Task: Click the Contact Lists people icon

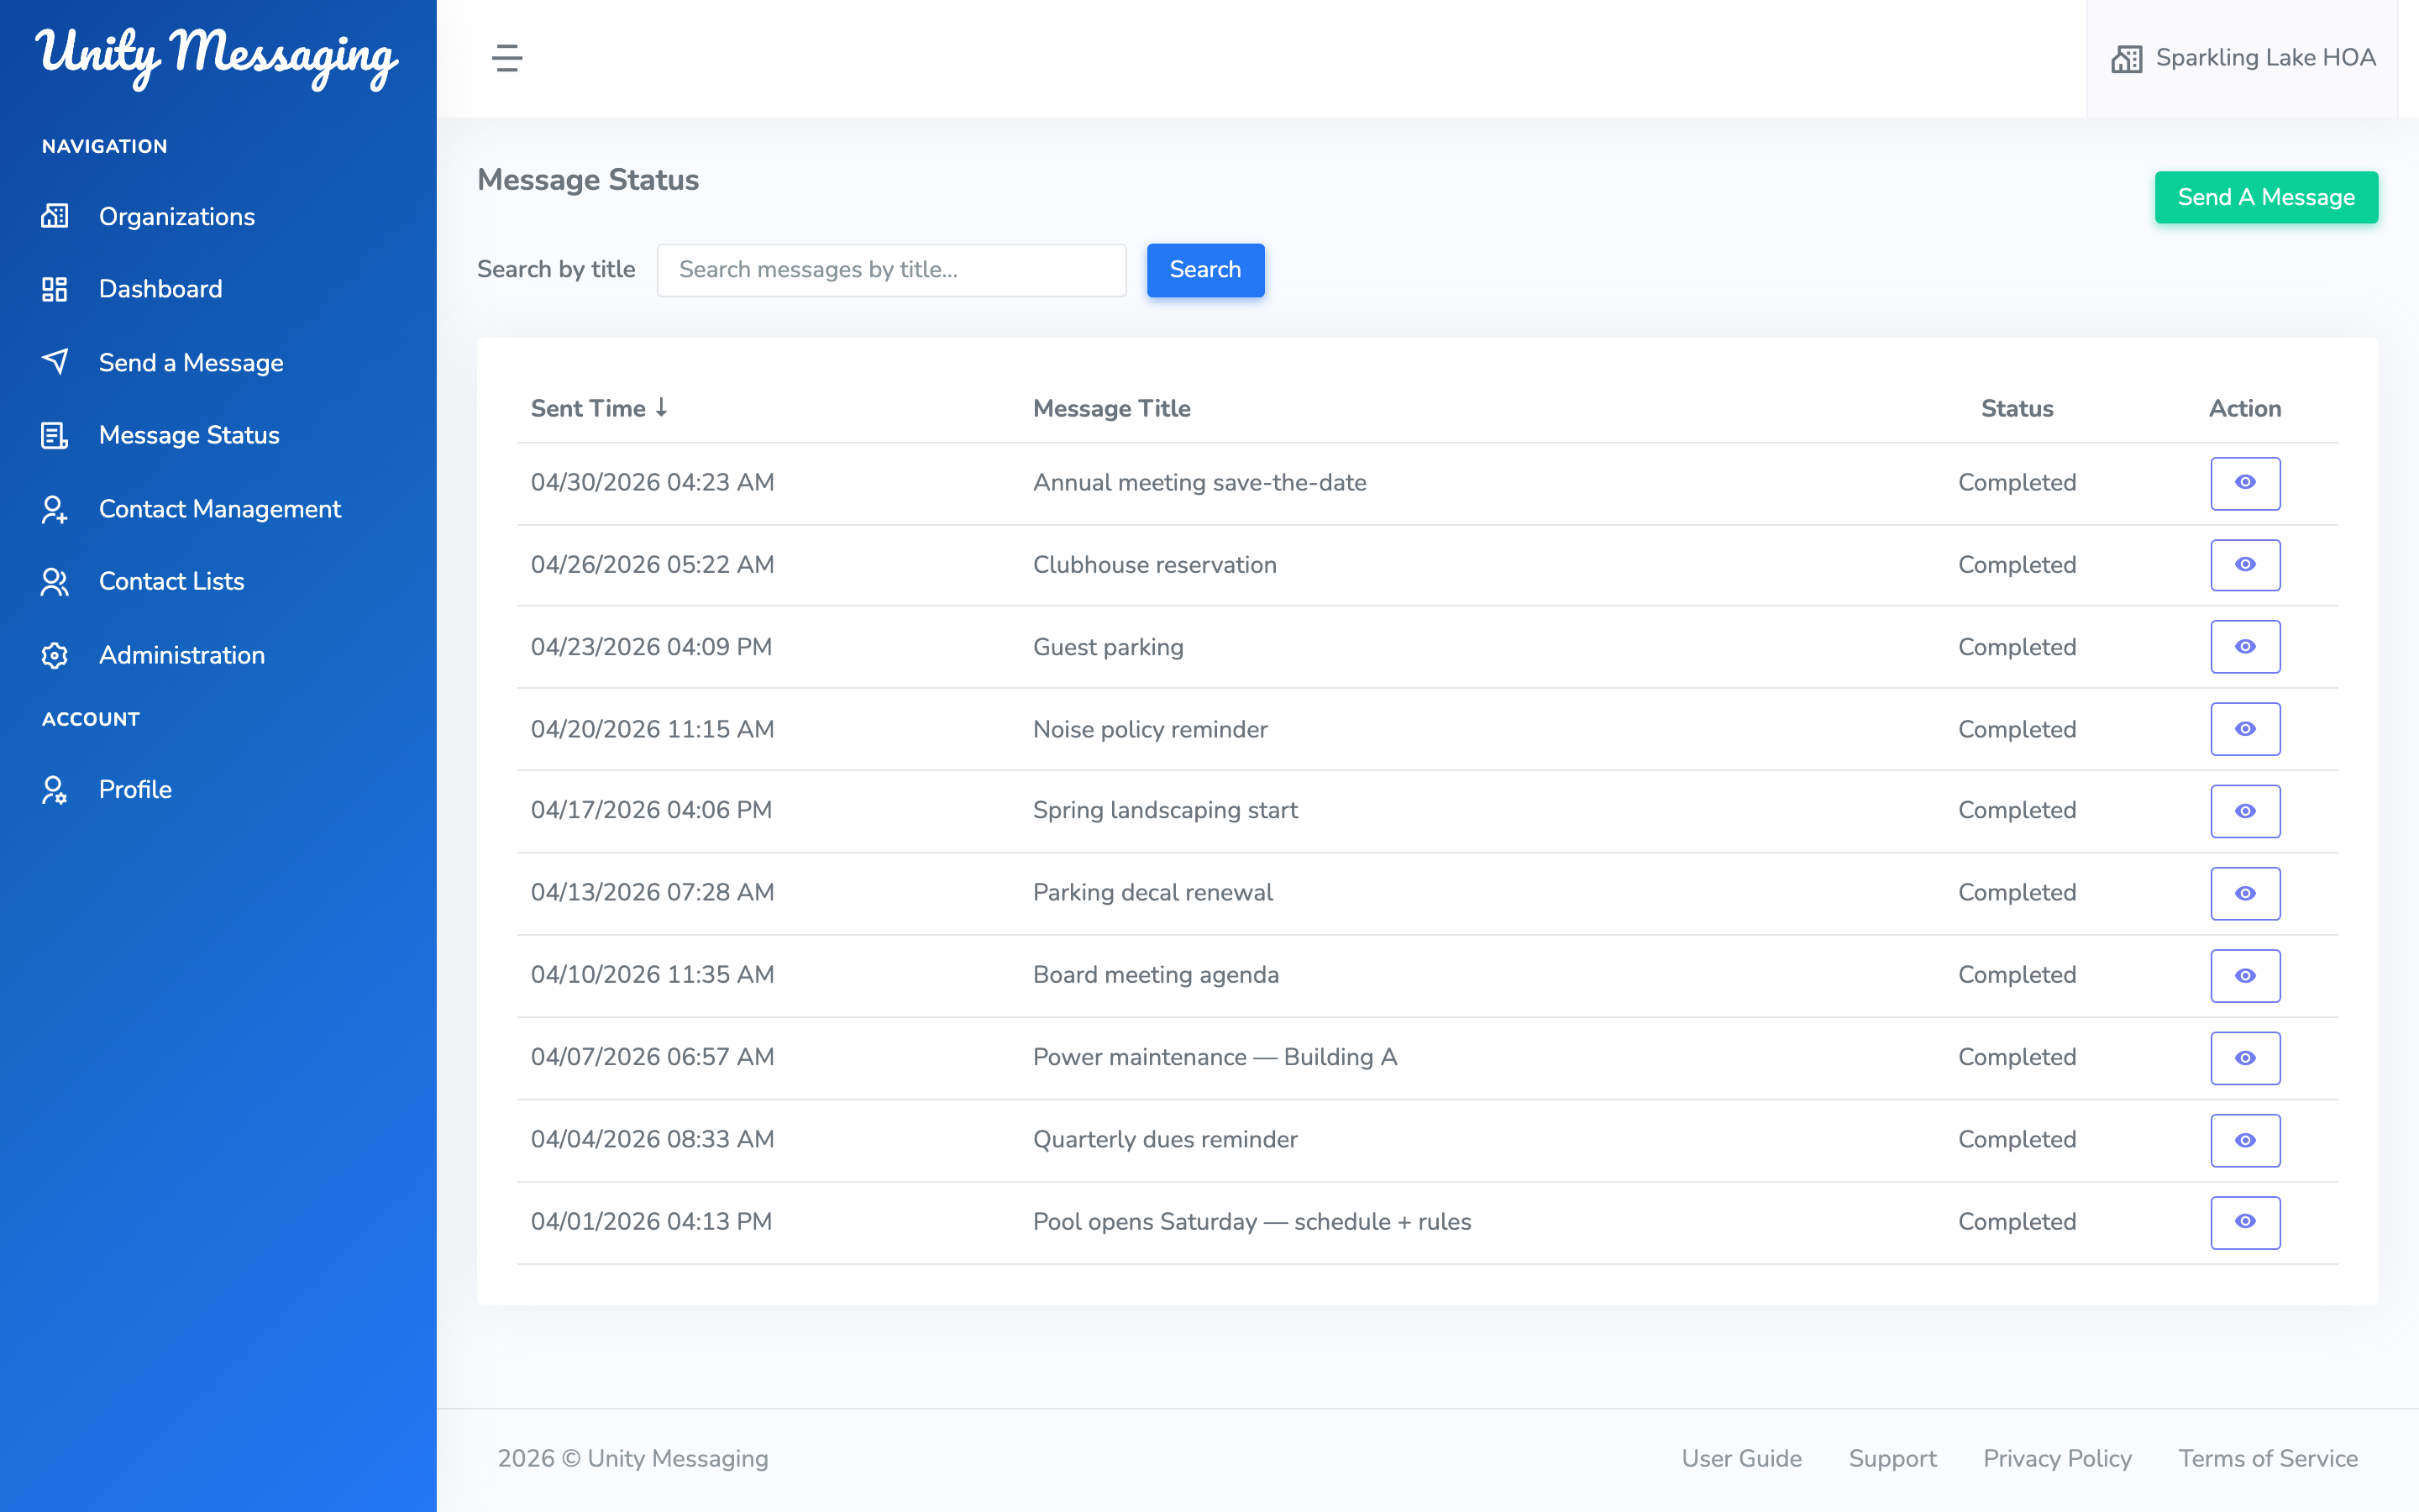Action: pos(55,581)
